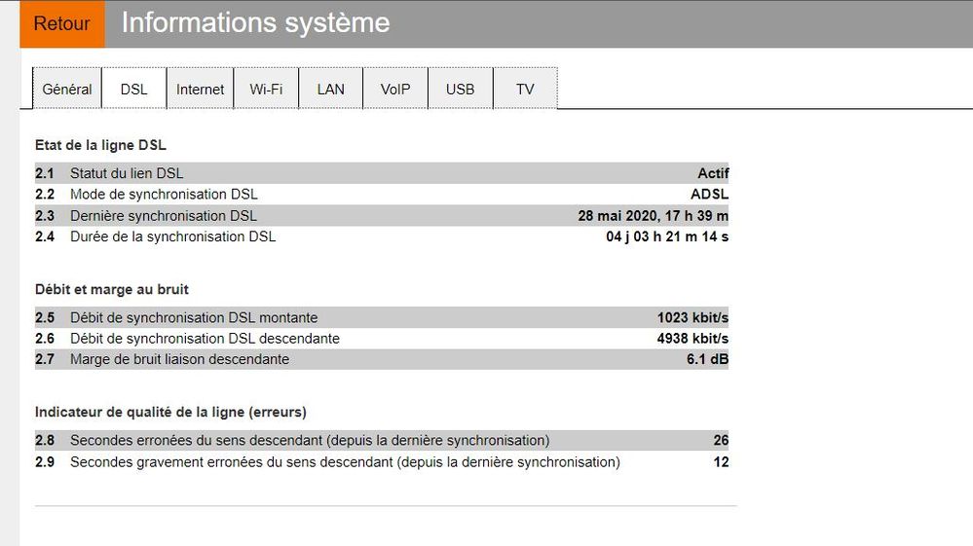The image size is (973, 546).
Task: Click the Statut du lien DSL row
Action: coord(127,173)
